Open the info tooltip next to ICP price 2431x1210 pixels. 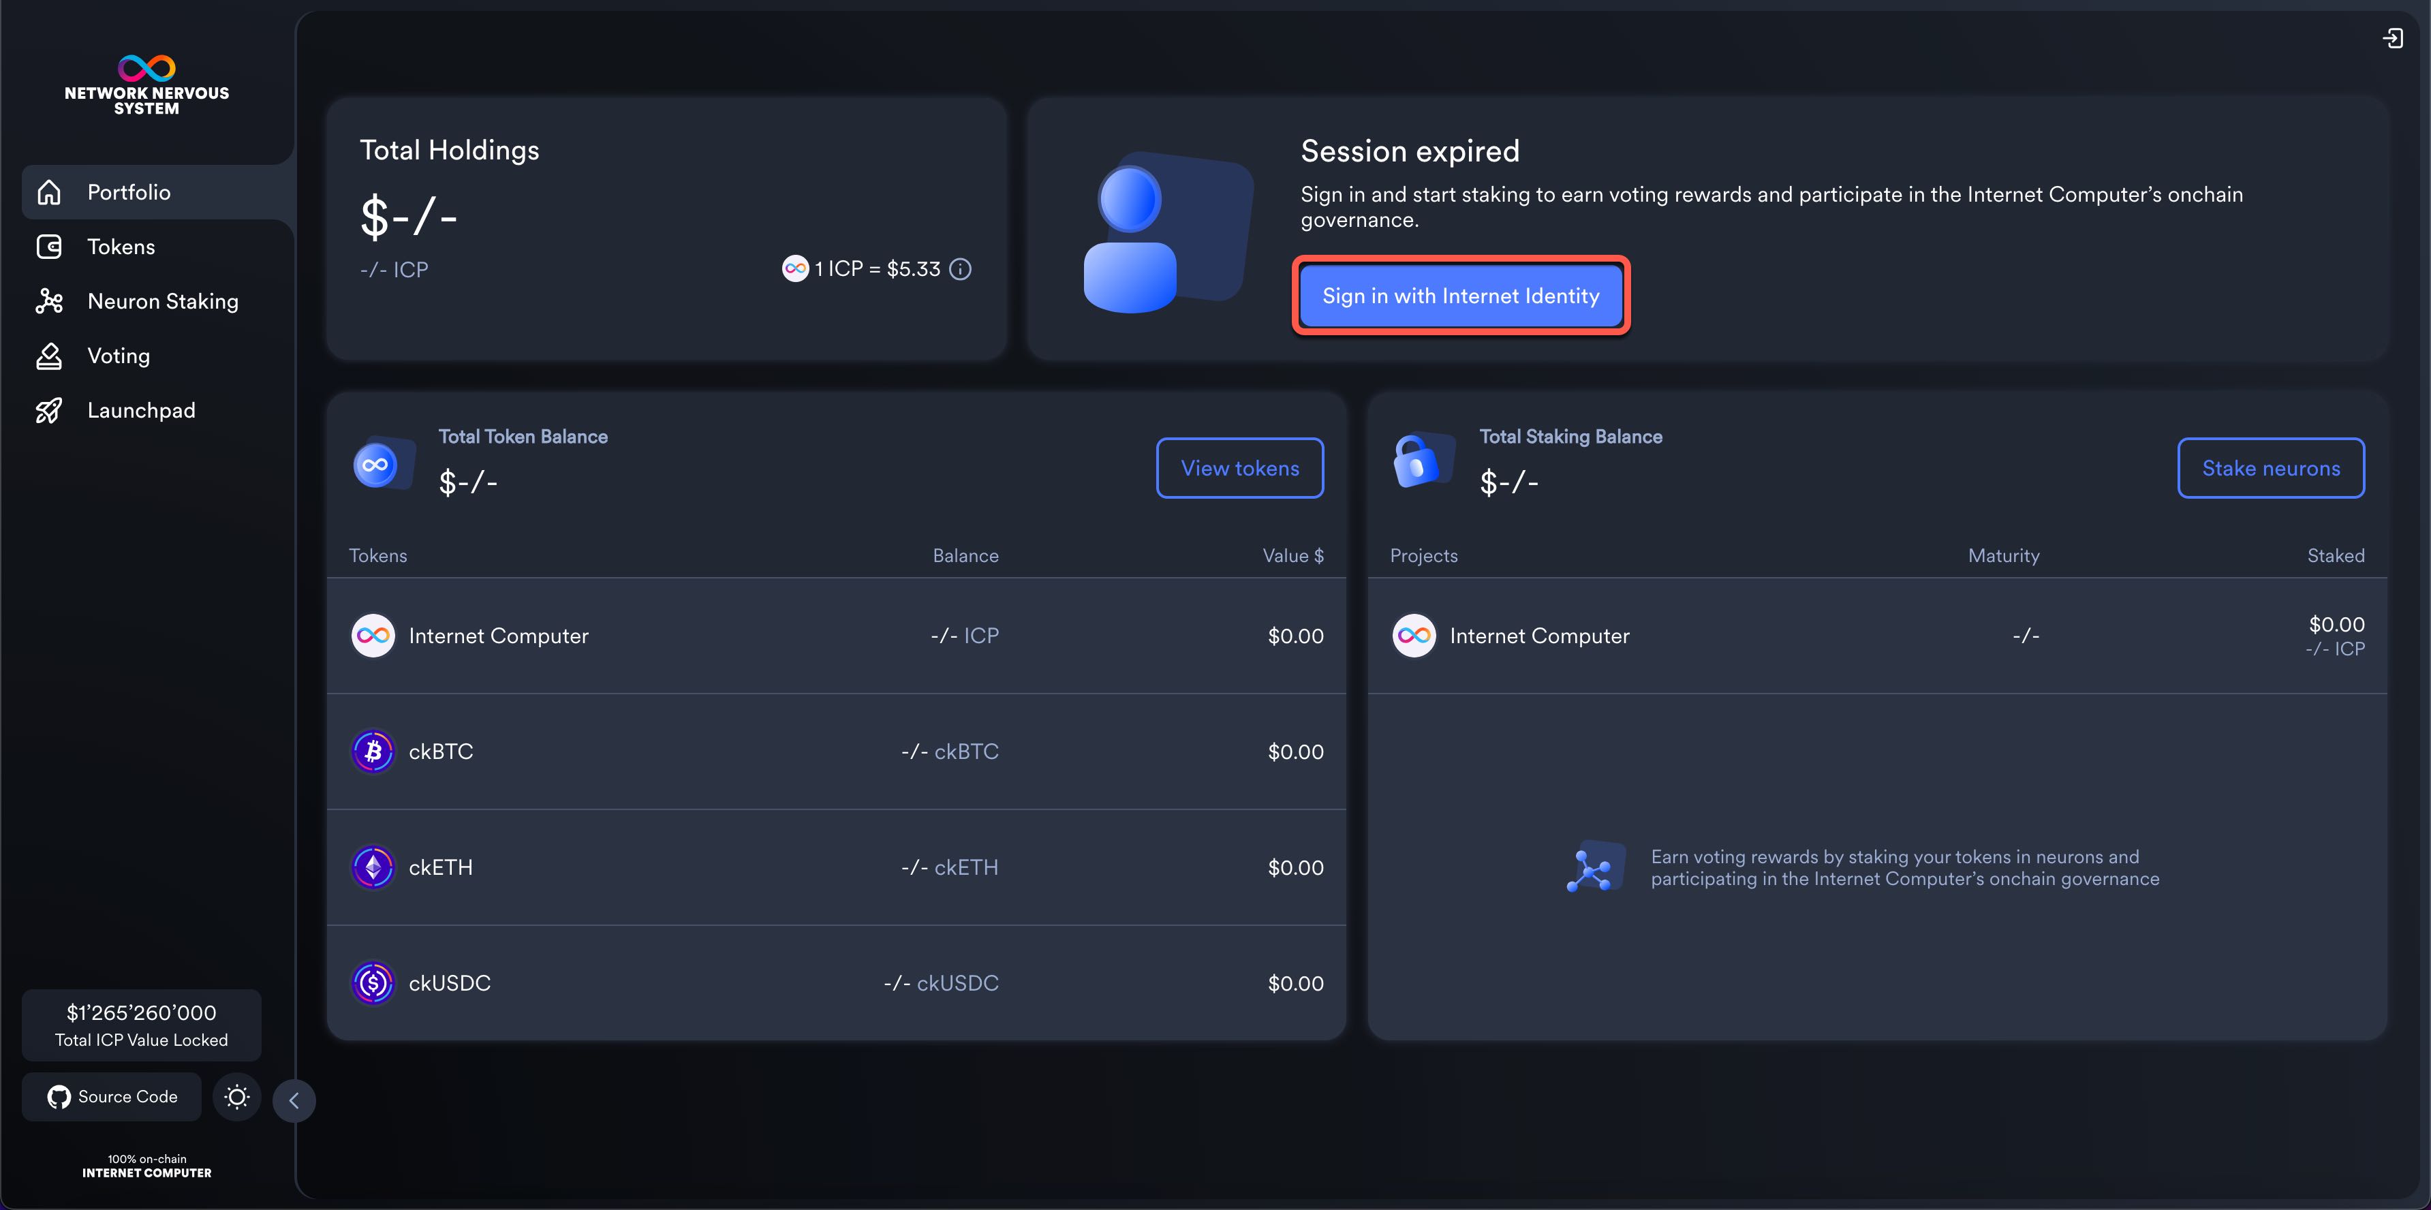point(961,269)
